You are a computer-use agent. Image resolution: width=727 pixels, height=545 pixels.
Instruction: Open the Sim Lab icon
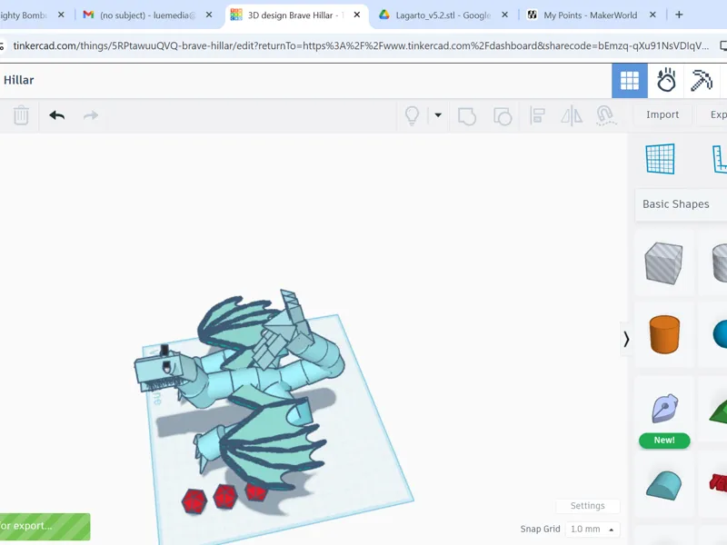click(x=666, y=81)
